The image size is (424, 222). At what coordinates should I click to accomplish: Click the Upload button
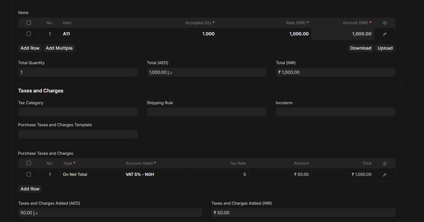[x=385, y=48]
